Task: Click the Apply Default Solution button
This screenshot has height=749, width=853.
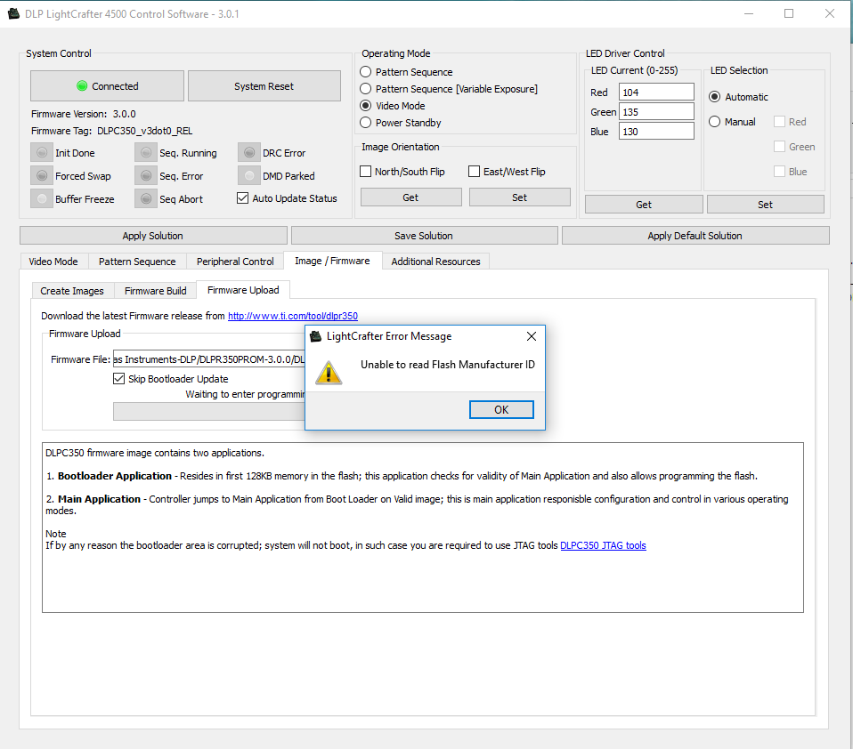Action: tap(695, 236)
